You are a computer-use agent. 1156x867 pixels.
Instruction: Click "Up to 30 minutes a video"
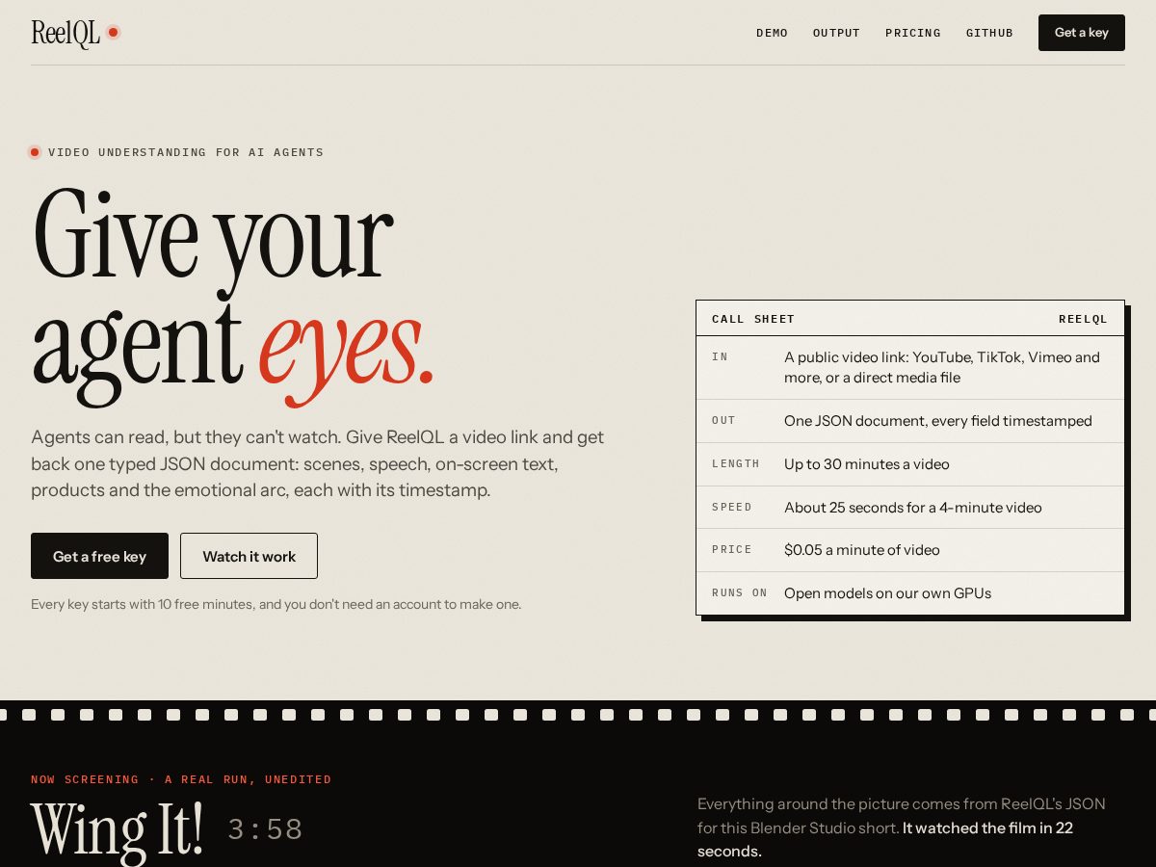coord(867,464)
